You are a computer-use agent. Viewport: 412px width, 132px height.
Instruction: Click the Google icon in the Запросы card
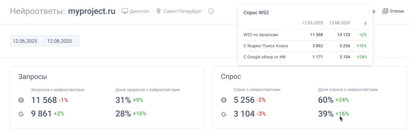(x=21, y=114)
